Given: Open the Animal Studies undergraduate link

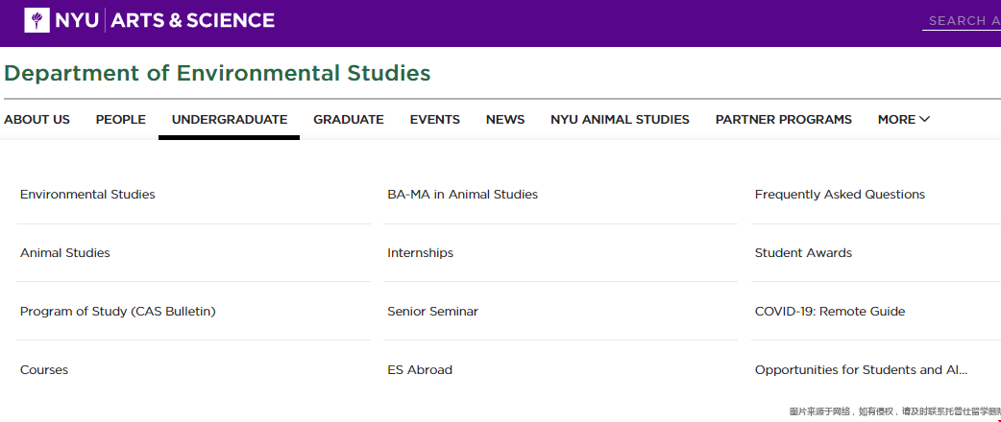Looking at the screenshot, I should tap(65, 253).
